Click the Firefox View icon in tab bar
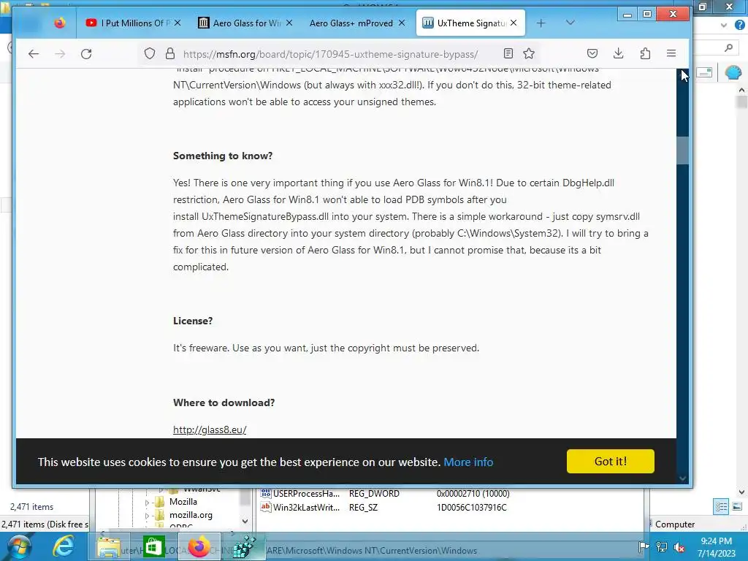This screenshot has height=561, width=748. [60, 23]
